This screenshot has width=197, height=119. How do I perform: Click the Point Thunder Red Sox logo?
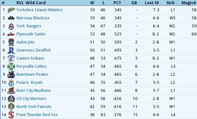pyautogui.click(x=11, y=115)
